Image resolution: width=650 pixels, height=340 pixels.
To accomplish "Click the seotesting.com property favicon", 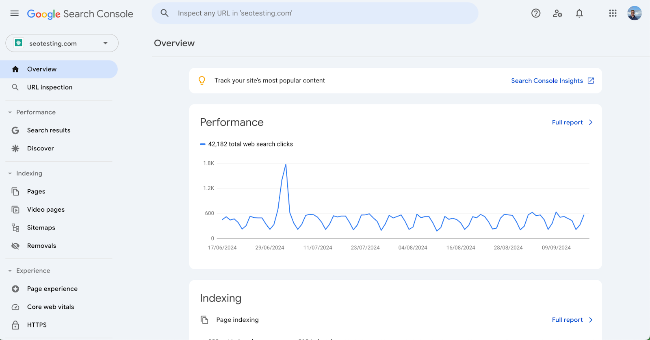I will click(19, 43).
